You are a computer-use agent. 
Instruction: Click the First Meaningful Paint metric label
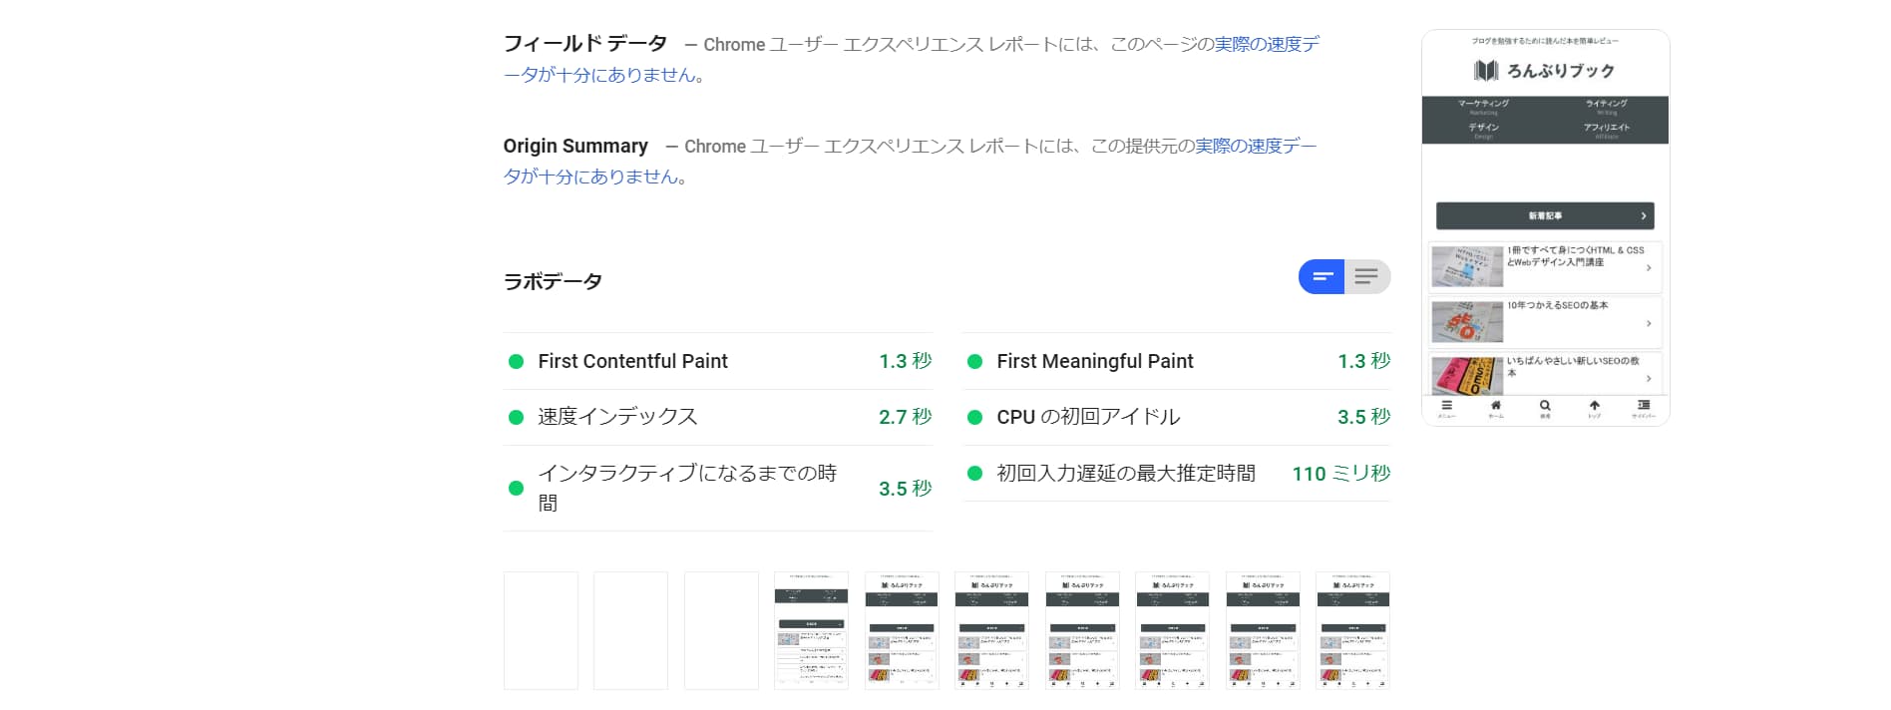[x=1094, y=361]
